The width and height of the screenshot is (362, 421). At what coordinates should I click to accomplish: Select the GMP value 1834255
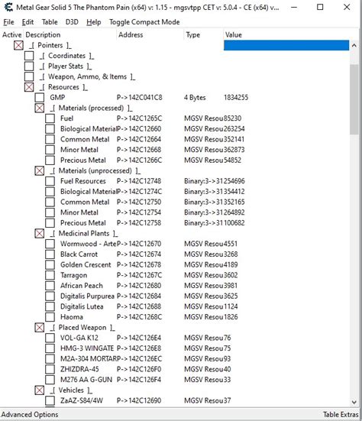(x=236, y=98)
